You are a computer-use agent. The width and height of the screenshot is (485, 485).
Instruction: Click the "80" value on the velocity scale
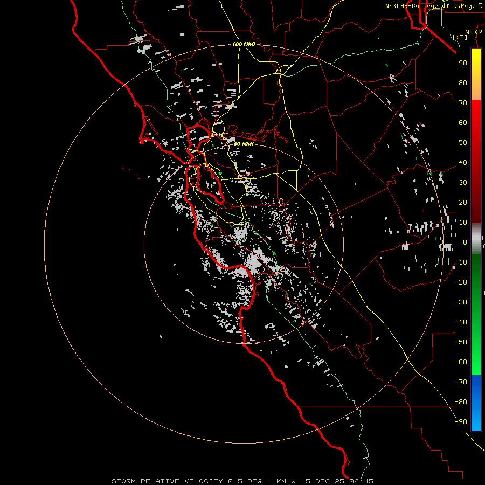[463, 82]
